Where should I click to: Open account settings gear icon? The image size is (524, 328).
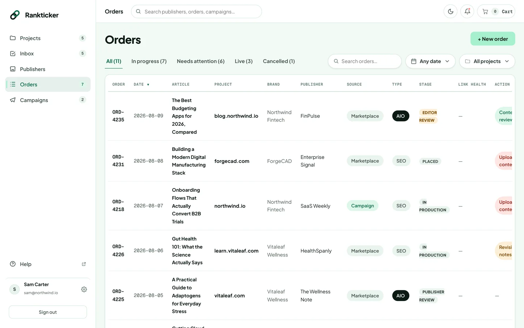[84, 289]
